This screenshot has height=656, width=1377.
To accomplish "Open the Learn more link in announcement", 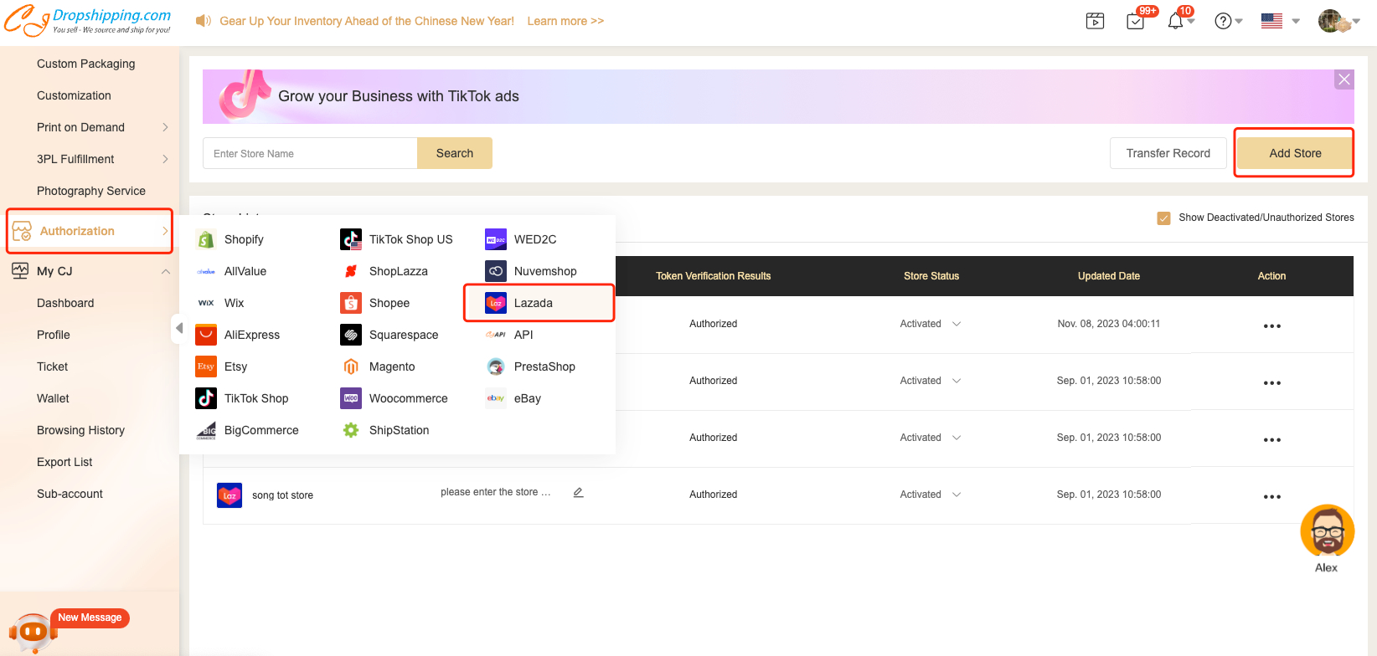I will [565, 21].
